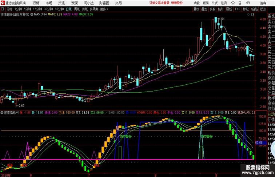Open the 问小达 menu

pyautogui.click(x=89, y=3)
